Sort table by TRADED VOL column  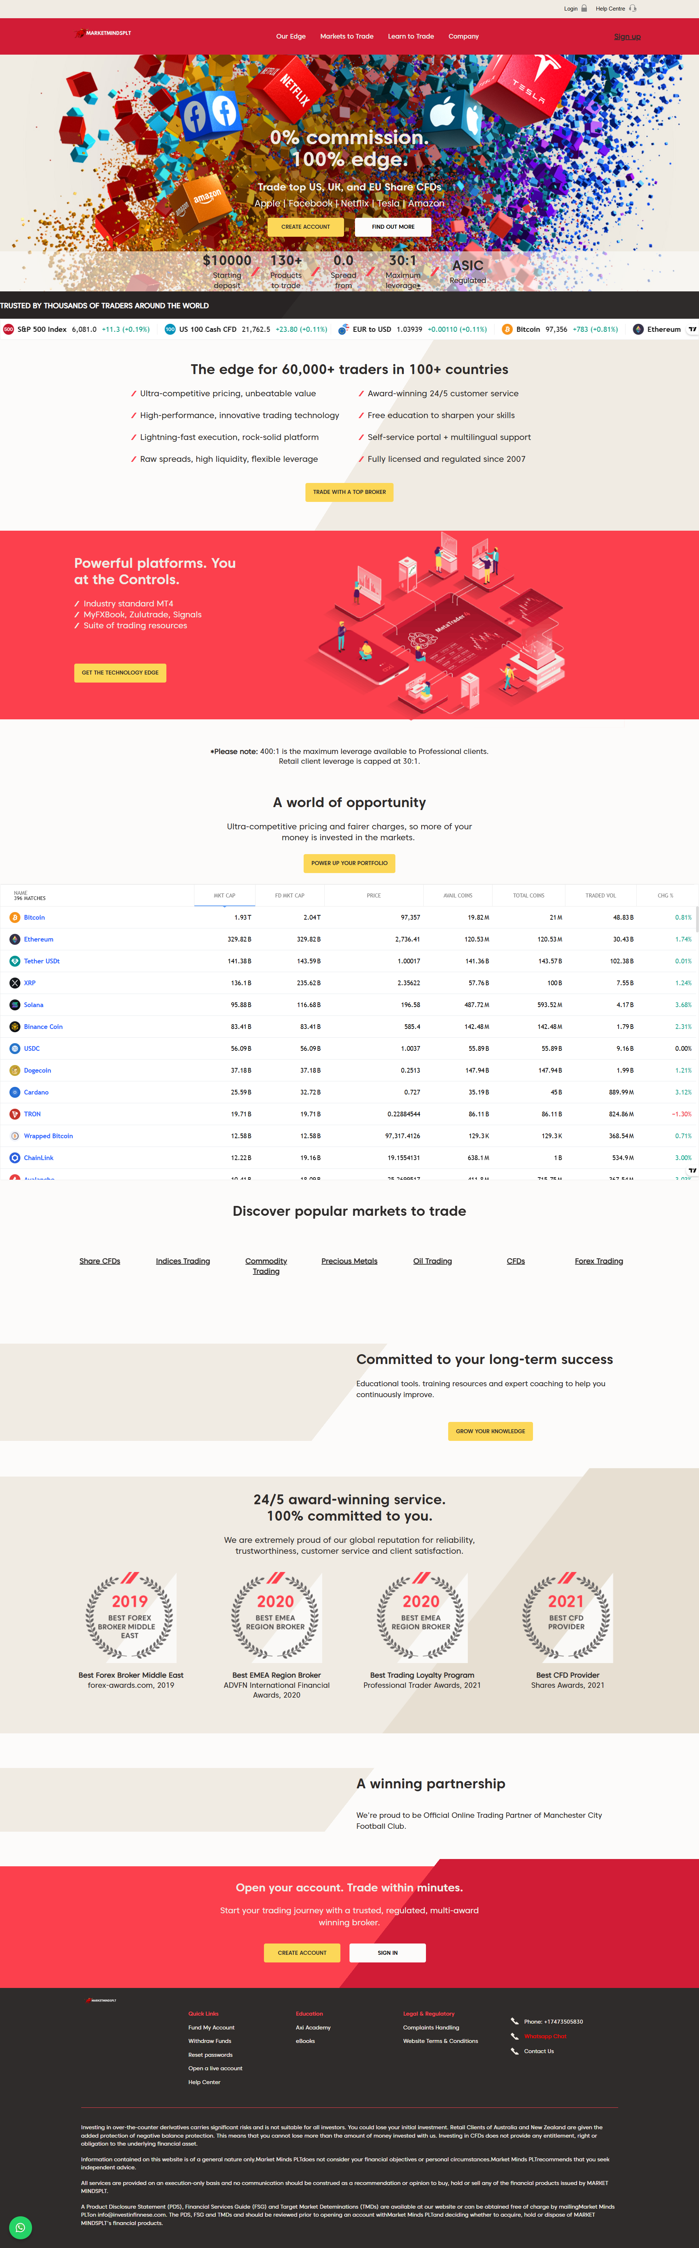click(600, 895)
